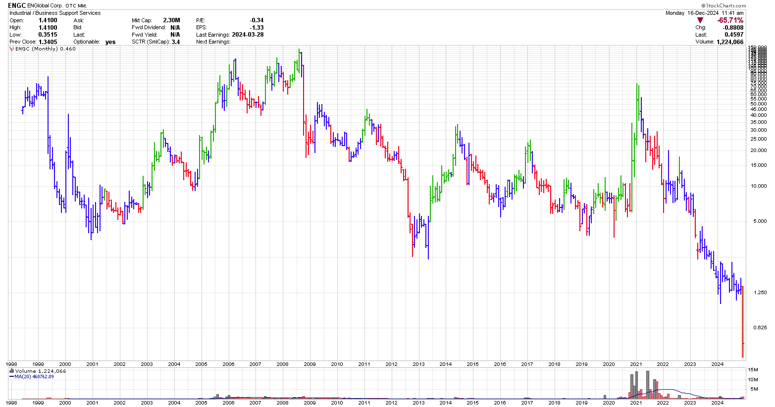Click the 50.000 price axis label
Viewport: 775px width, 407px height.
click(x=758, y=104)
